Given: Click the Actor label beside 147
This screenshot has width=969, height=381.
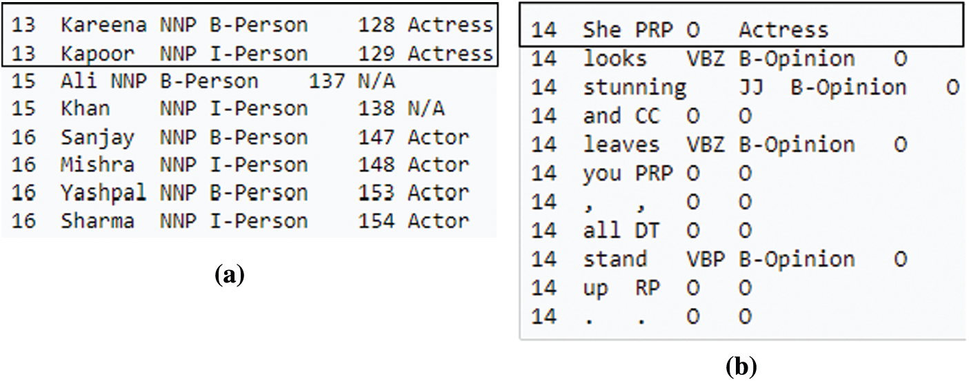Looking at the screenshot, I should pyautogui.click(x=437, y=137).
